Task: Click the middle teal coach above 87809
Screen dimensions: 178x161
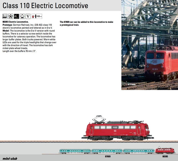Action: tap(107, 151)
